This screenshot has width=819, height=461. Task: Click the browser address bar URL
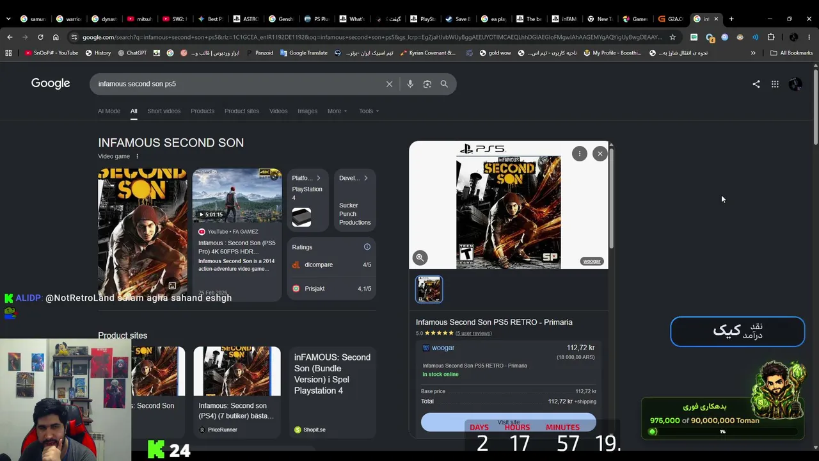click(371, 37)
